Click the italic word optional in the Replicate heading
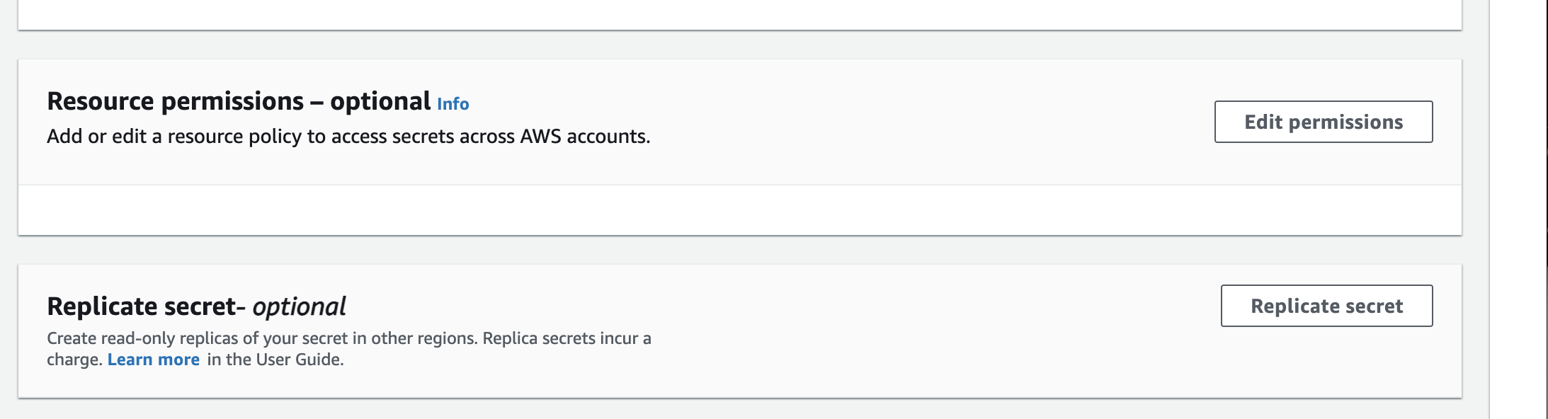1548x419 pixels. [x=299, y=306]
